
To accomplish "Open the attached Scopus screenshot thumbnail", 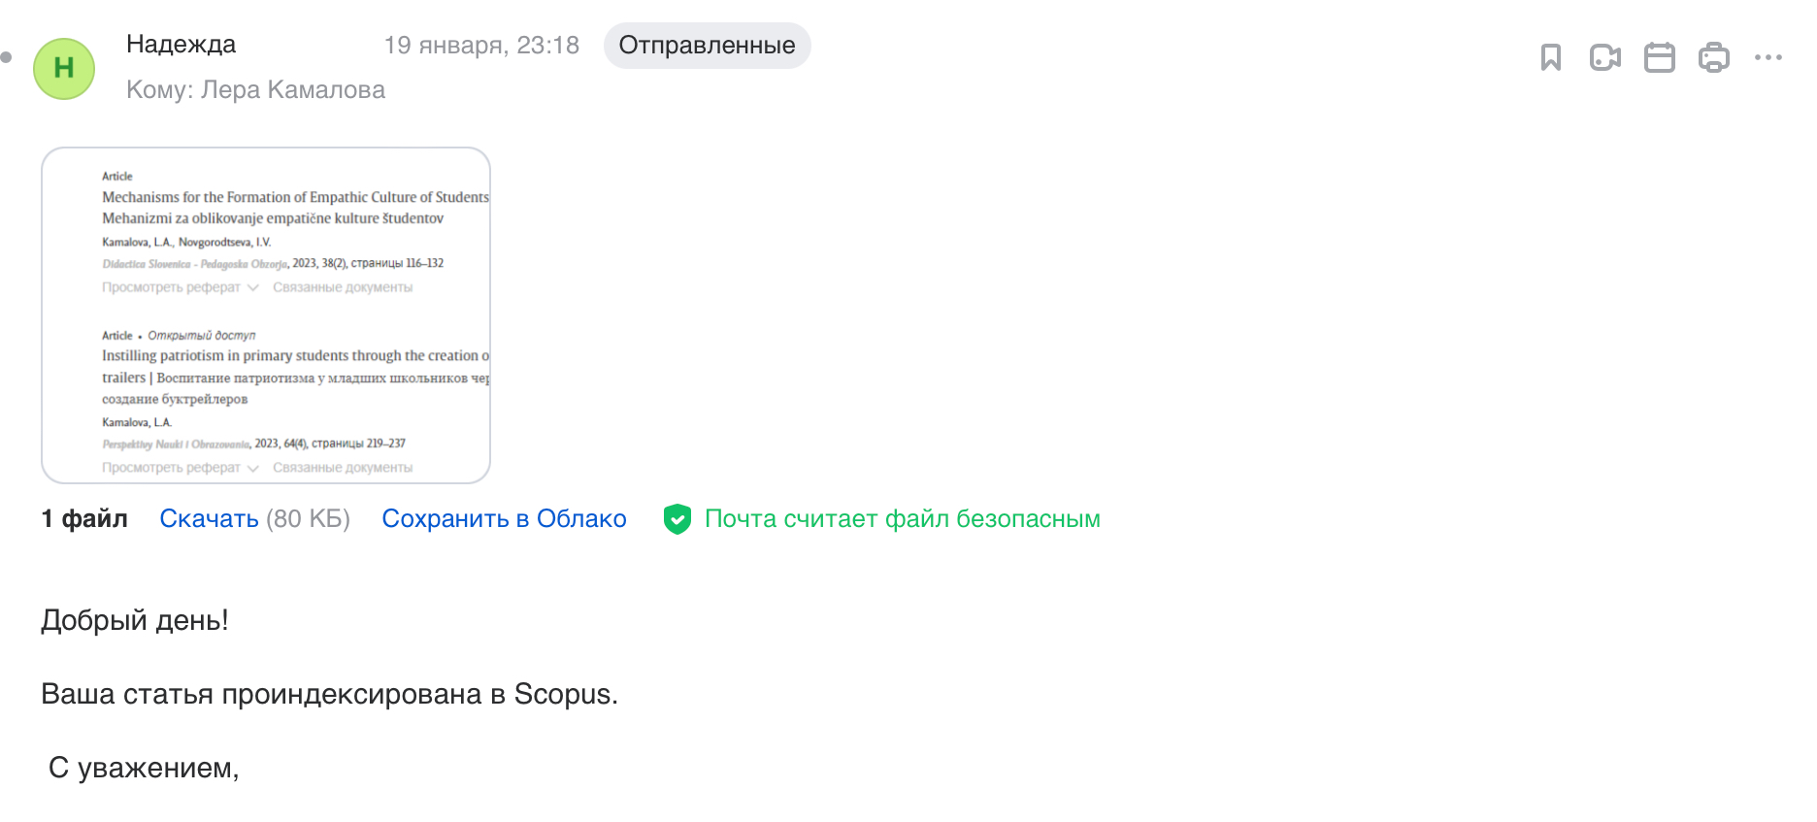I will click(266, 315).
